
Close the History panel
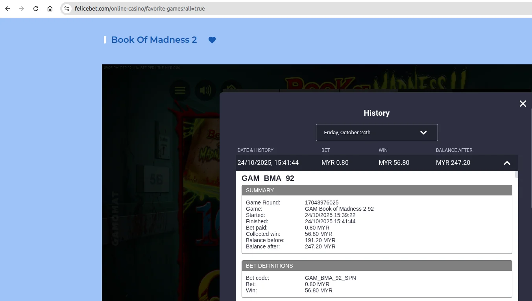523,104
